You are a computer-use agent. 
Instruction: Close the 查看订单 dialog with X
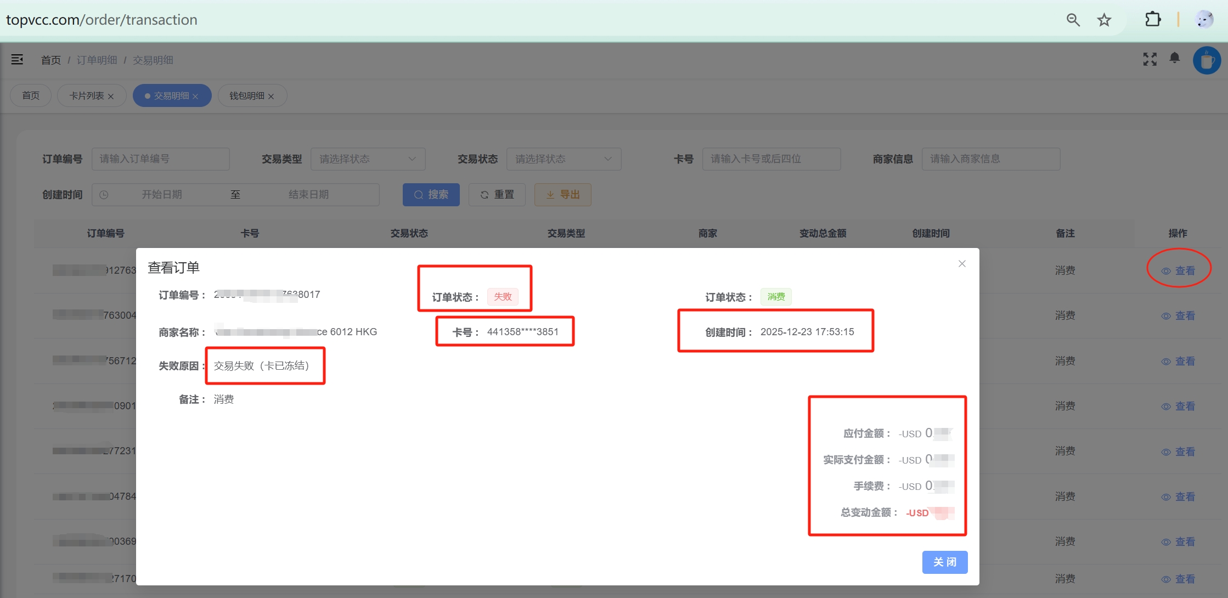(x=962, y=264)
